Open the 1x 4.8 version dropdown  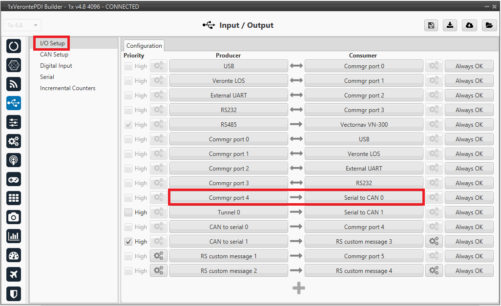22,25
